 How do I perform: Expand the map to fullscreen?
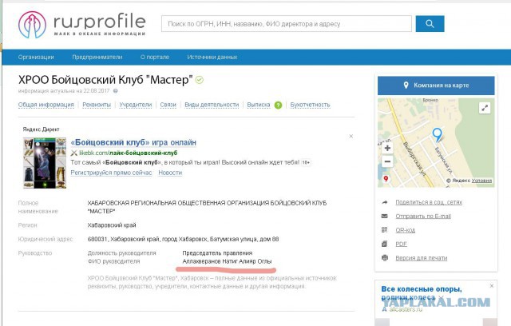[485, 108]
